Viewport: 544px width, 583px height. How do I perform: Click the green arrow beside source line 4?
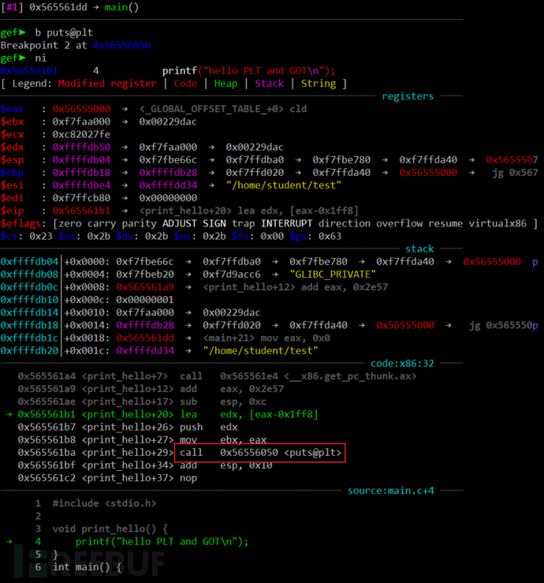click(9, 541)
